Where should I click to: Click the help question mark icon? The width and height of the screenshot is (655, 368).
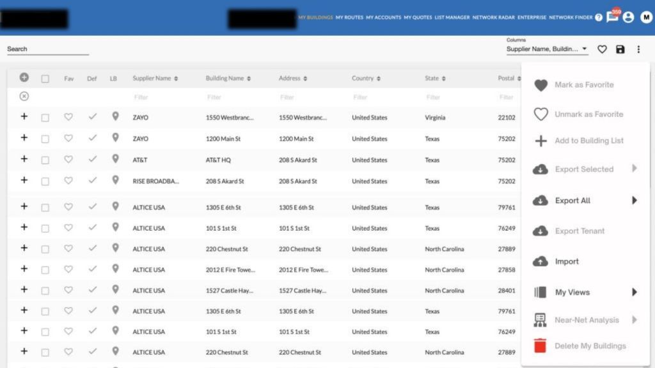(x=599, y=18)
